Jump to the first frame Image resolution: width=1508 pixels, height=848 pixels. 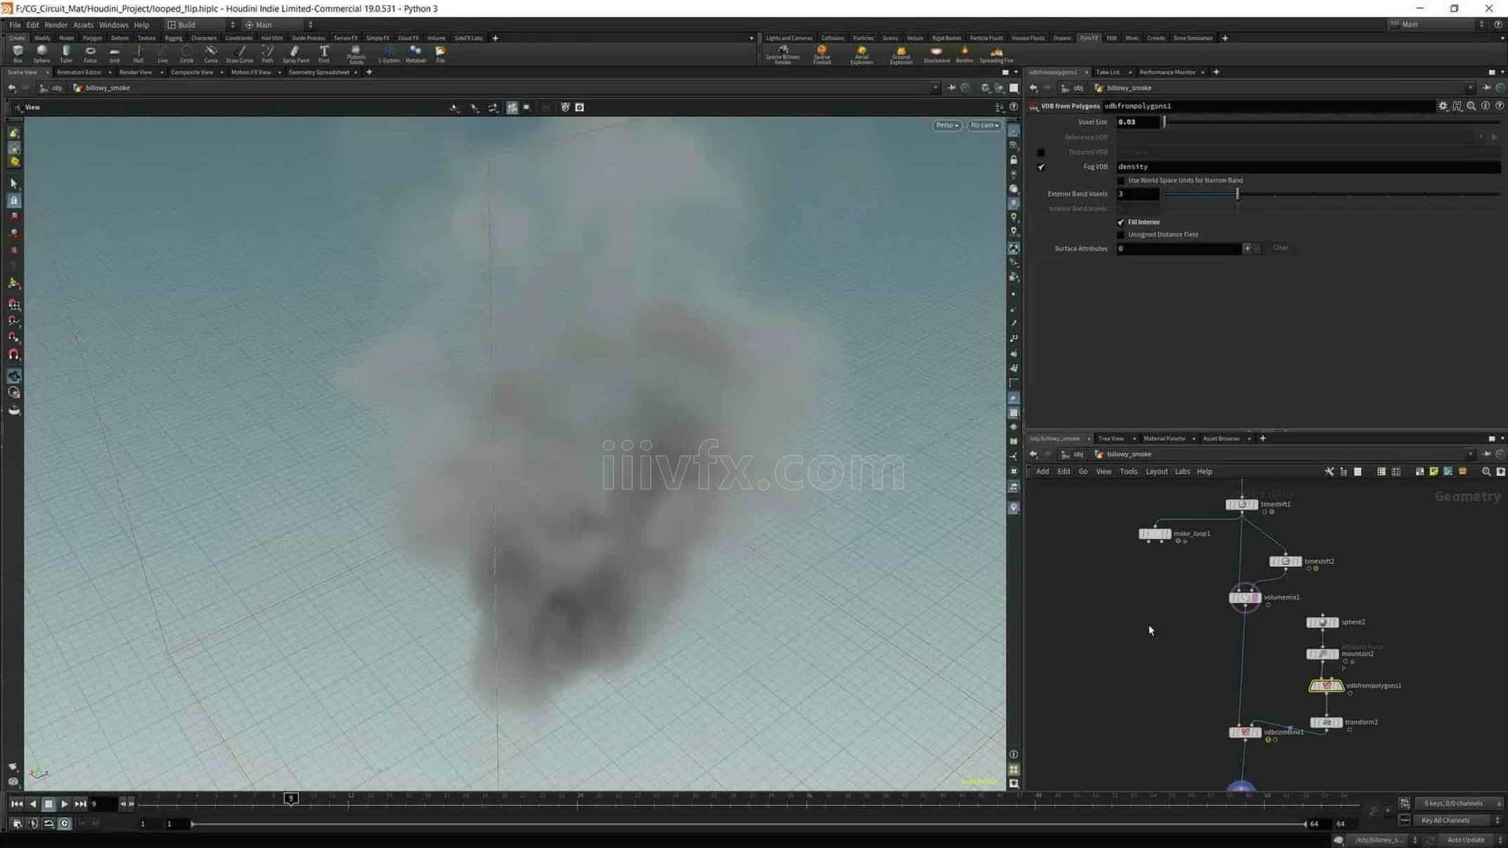(x=16, y=804)
